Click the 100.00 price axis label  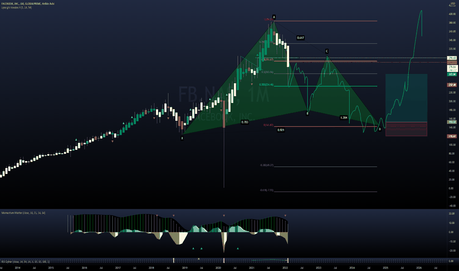point(452,145)
